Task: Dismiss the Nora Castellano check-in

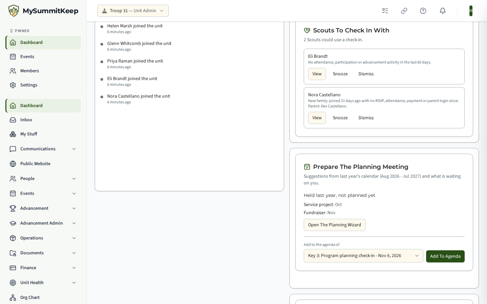Action: [x=366, y=118]
